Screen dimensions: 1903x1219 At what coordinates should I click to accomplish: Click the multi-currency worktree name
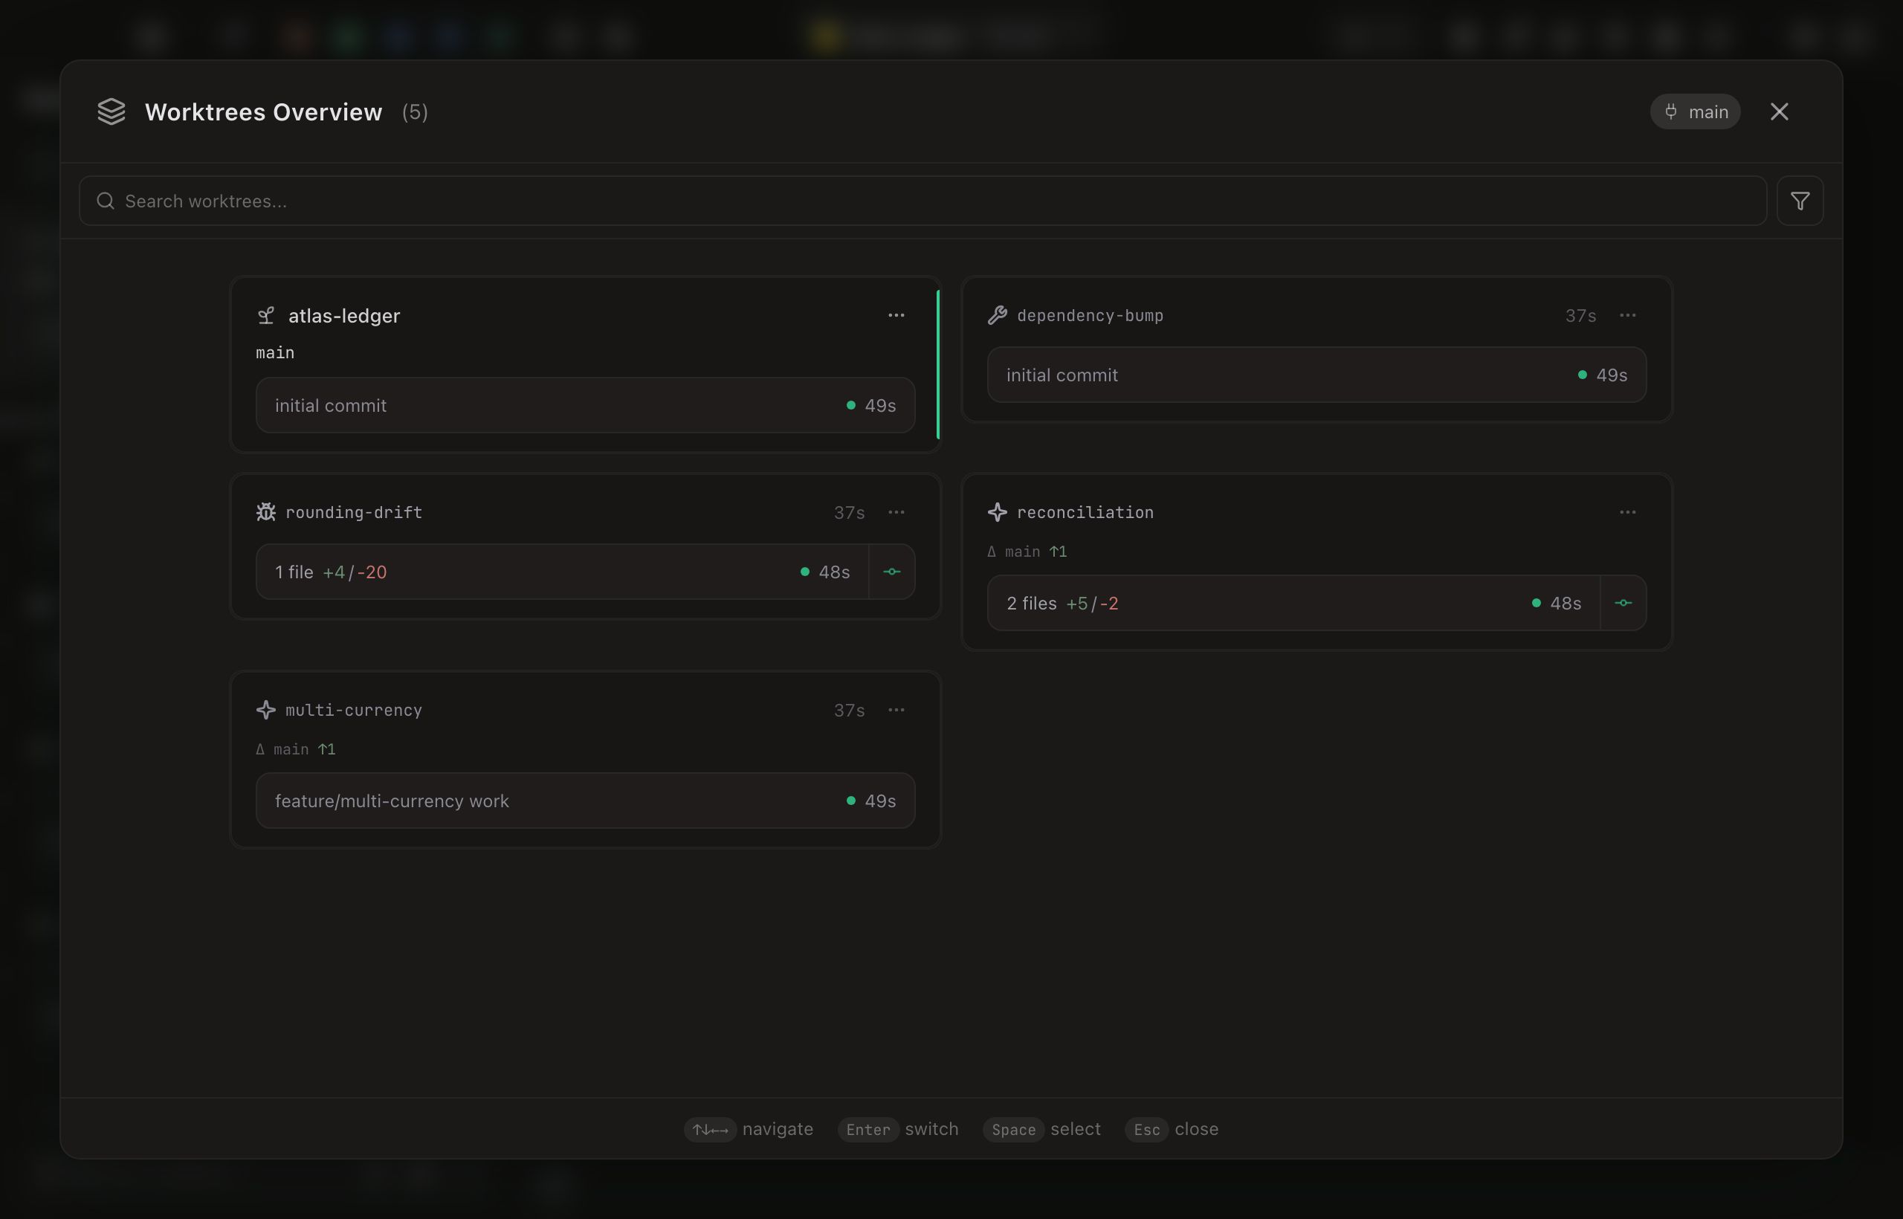(x=354, y=710)
